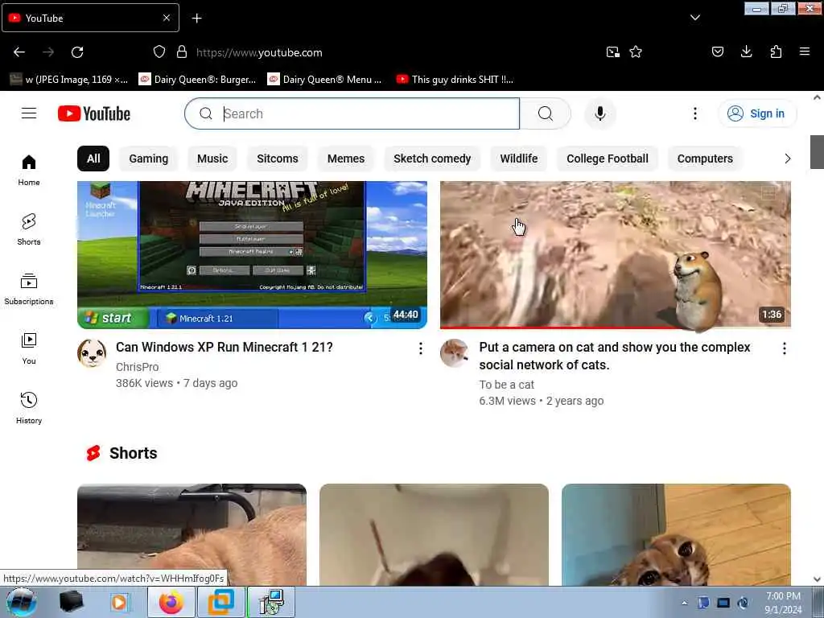Open the To be a cat channel link

click(x=507, y=385)
